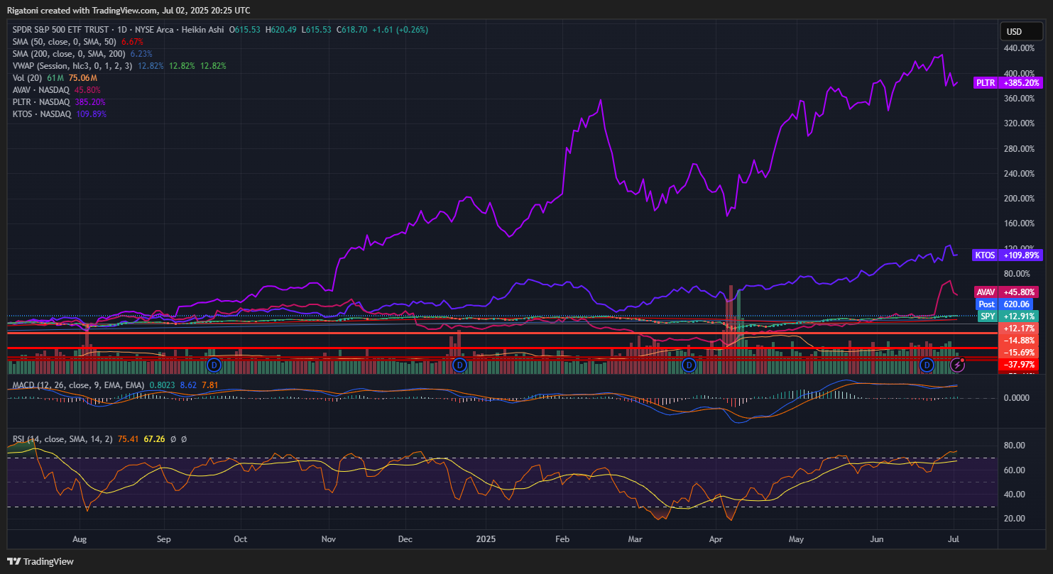Click the 80.00 RSI scale label
This screenshot has width=1053, height=574.
click(1013, 446)
